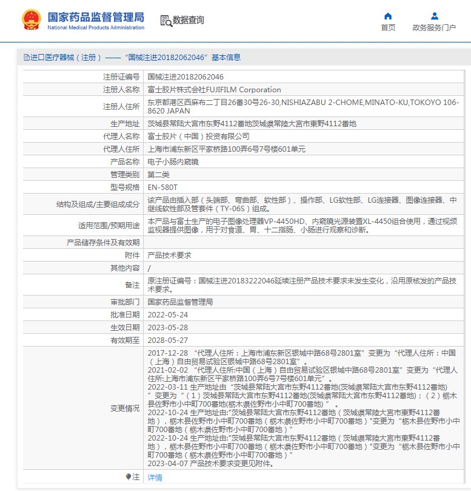Click the 2022-03-11 change record entry
Screen dimensions: 471x491
point(302,396)
